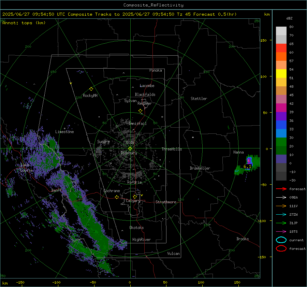Click the cyan 27ZW arrow legend icon
307x287 pixels.
pyautogui.click(x=281, y=215)
